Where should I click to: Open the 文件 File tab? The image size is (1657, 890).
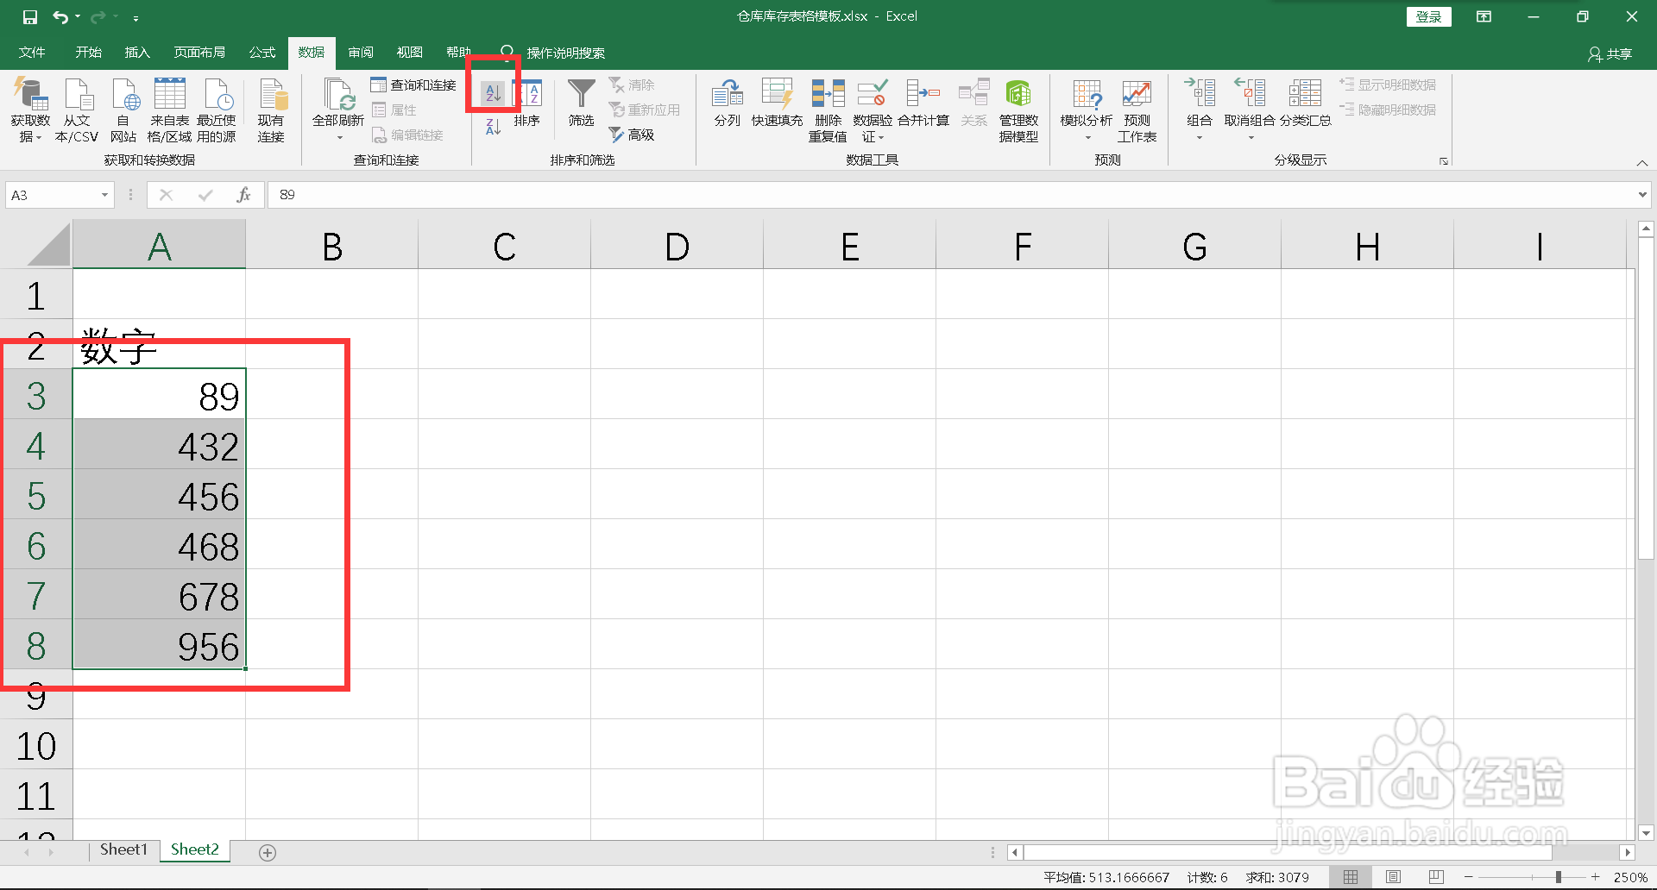(32, 53)
